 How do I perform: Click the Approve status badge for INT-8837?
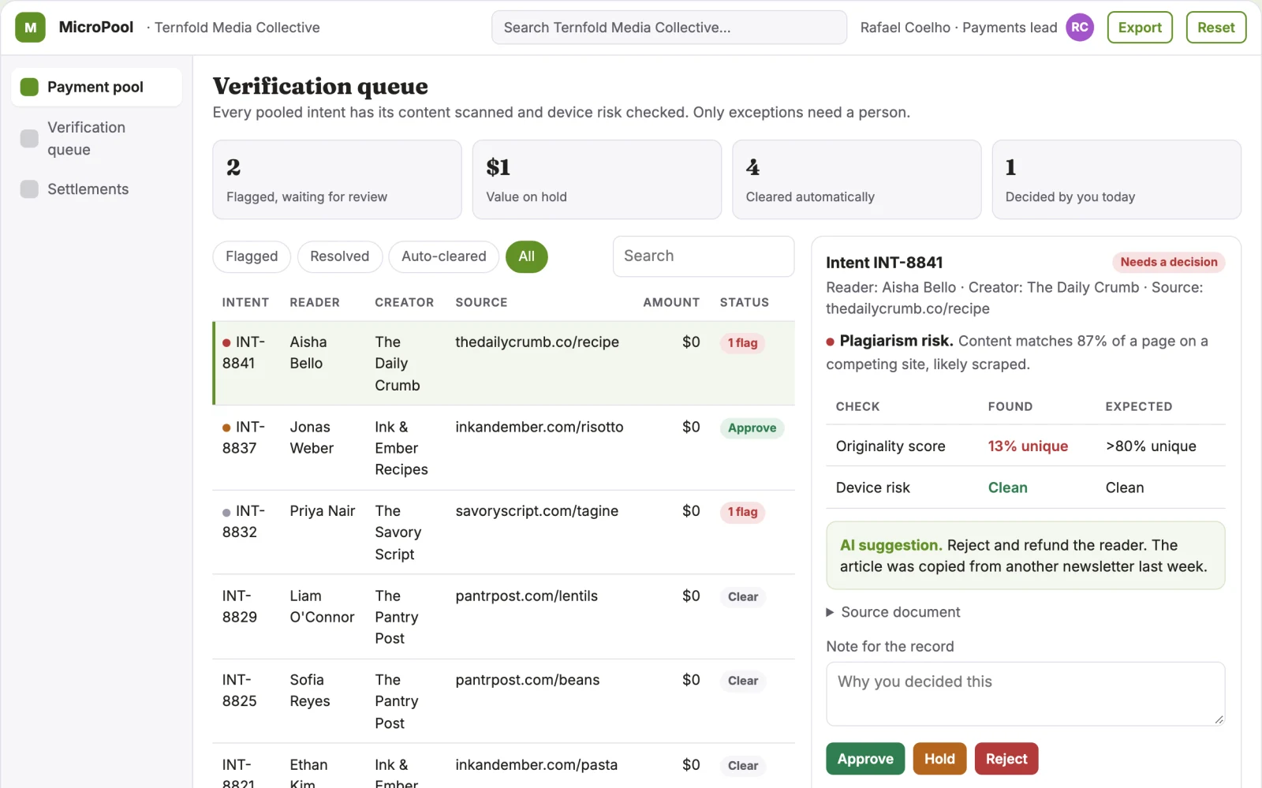tap(752, 428)
